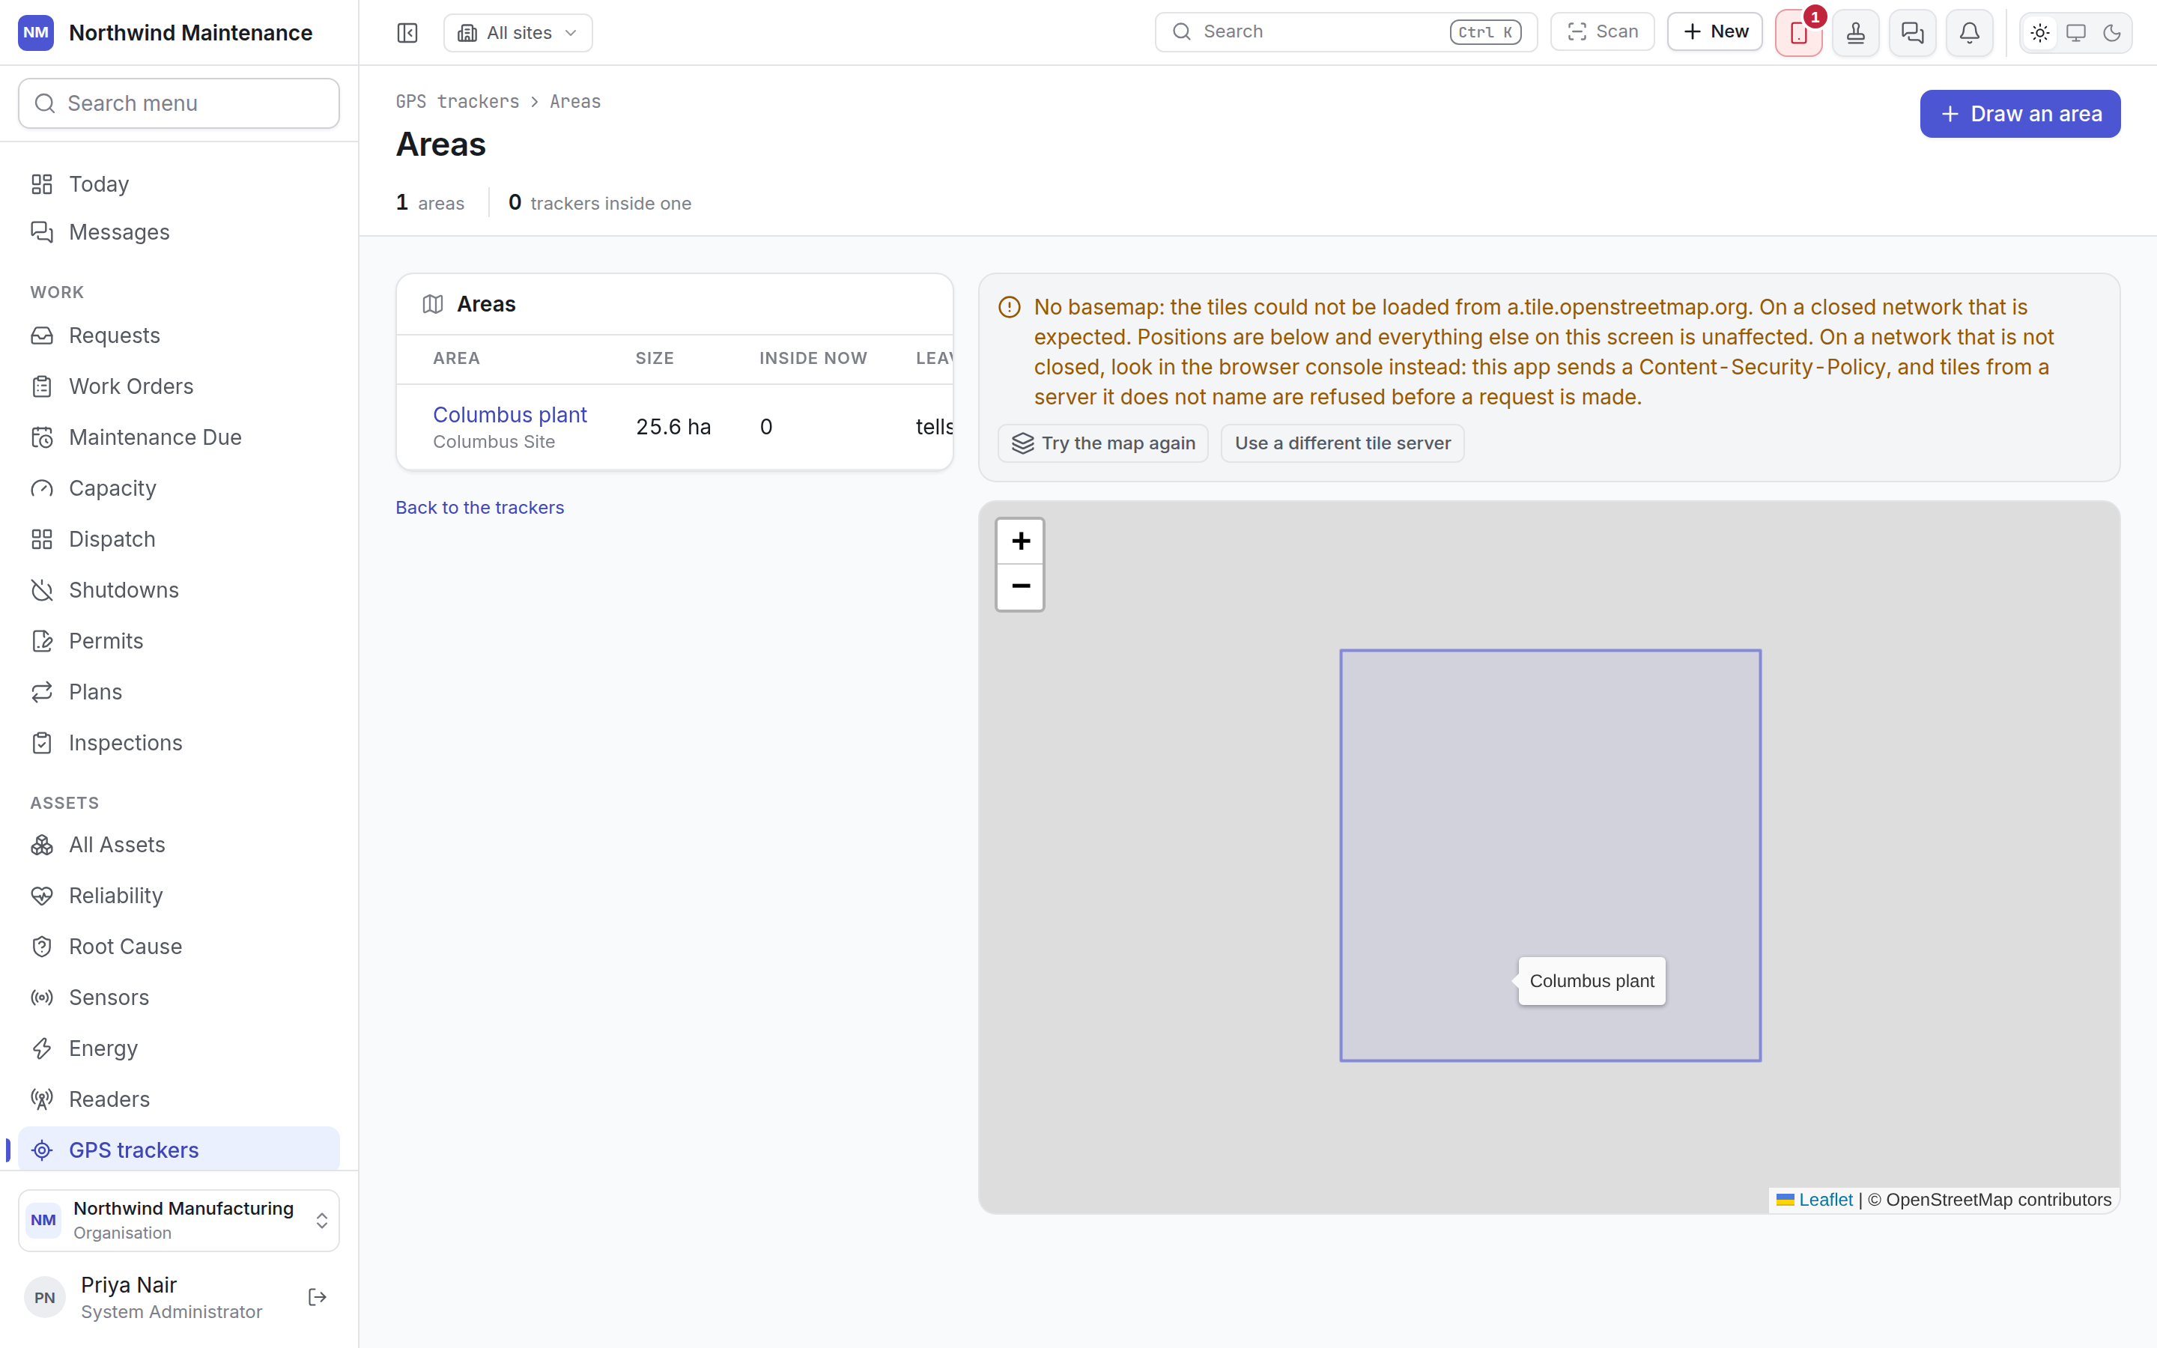Click Back to the trackers link
The width and height of the screenshot is (2157, 1348).
pyautogui.click(x=479, y=507)
